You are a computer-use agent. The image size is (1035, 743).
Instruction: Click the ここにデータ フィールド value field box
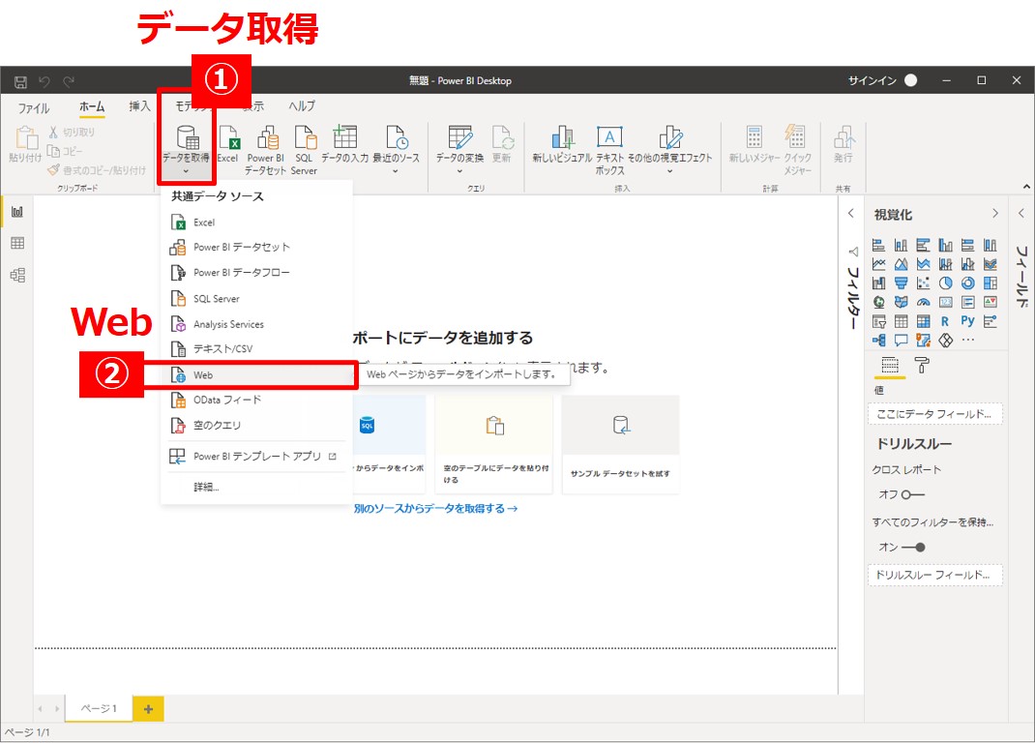(x=934, y=414)
